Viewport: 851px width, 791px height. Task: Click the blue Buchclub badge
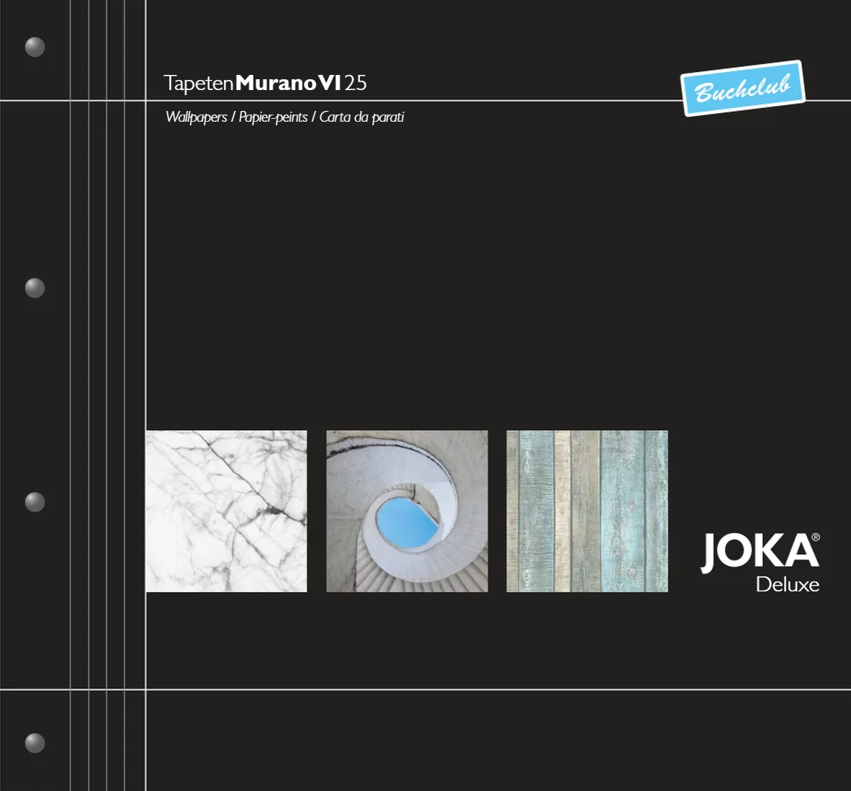(x=742, y=88)
